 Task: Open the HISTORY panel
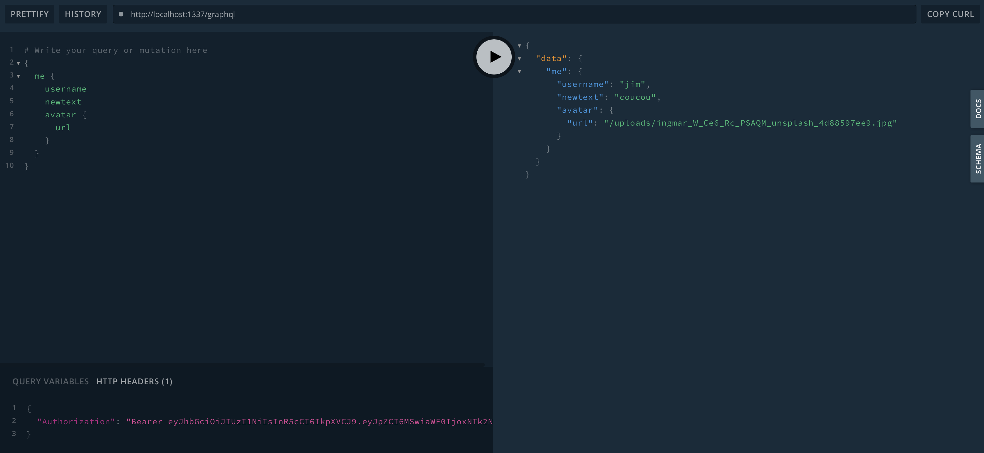(83, 14)
